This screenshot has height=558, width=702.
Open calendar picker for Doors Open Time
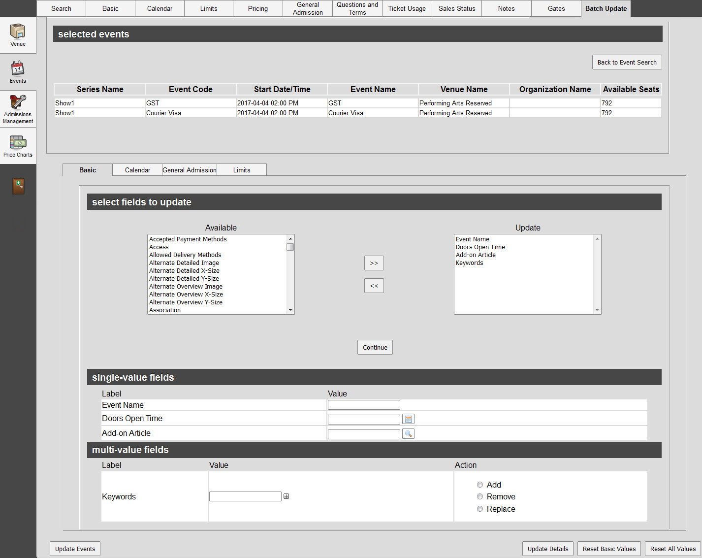click(408, 419)
